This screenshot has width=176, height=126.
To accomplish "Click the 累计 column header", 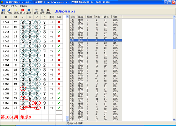I will click(x=52, y=17).
